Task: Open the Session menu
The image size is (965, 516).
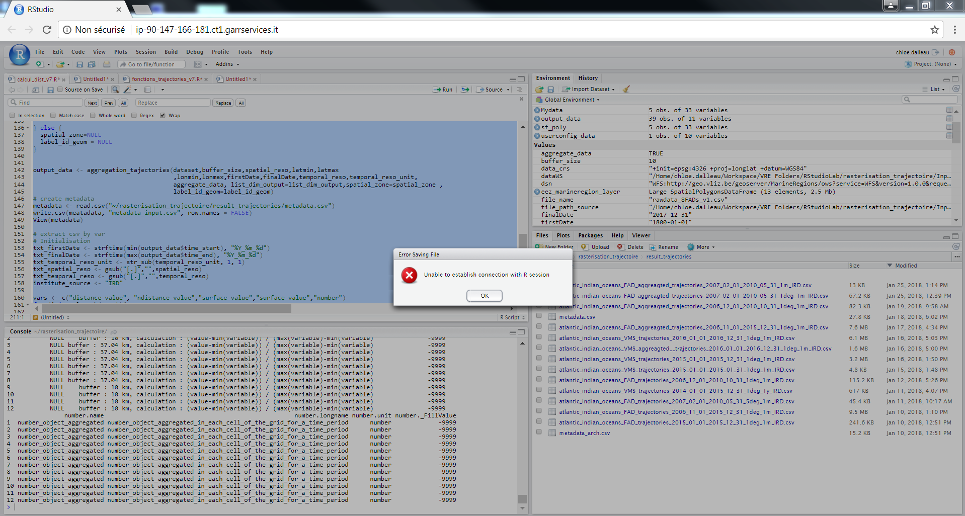Action: point(145,52)
